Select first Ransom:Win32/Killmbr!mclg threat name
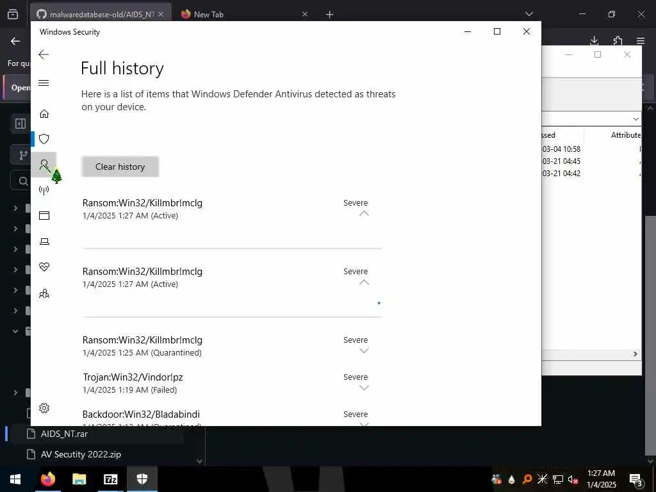 point(142,203)
